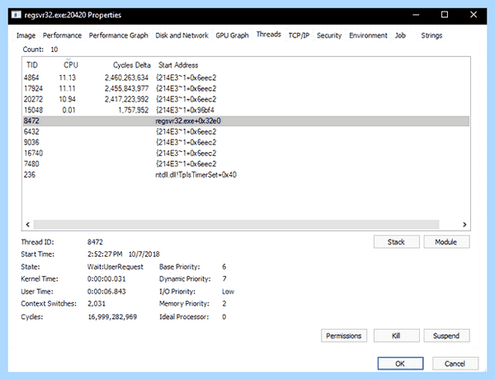Select thread row 15048
This screenshot has height=380, width=495.
click(246, 110)
